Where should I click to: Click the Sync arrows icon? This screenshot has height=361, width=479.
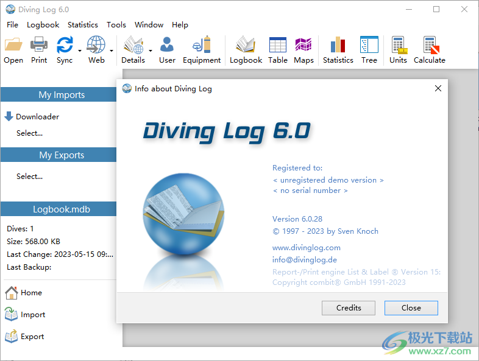pos(65,44)
